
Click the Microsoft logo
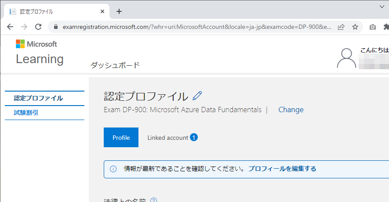tap(36, 44)
